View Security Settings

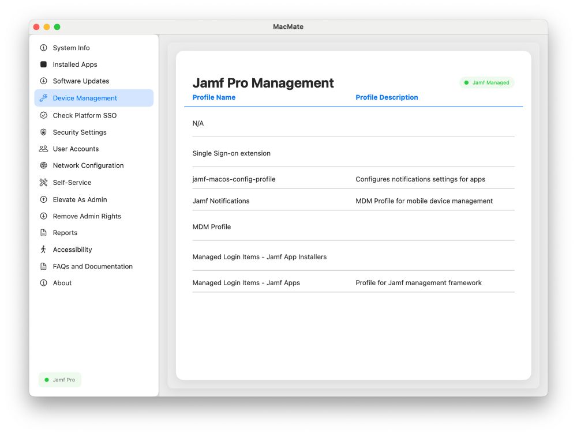click(94, 133)
